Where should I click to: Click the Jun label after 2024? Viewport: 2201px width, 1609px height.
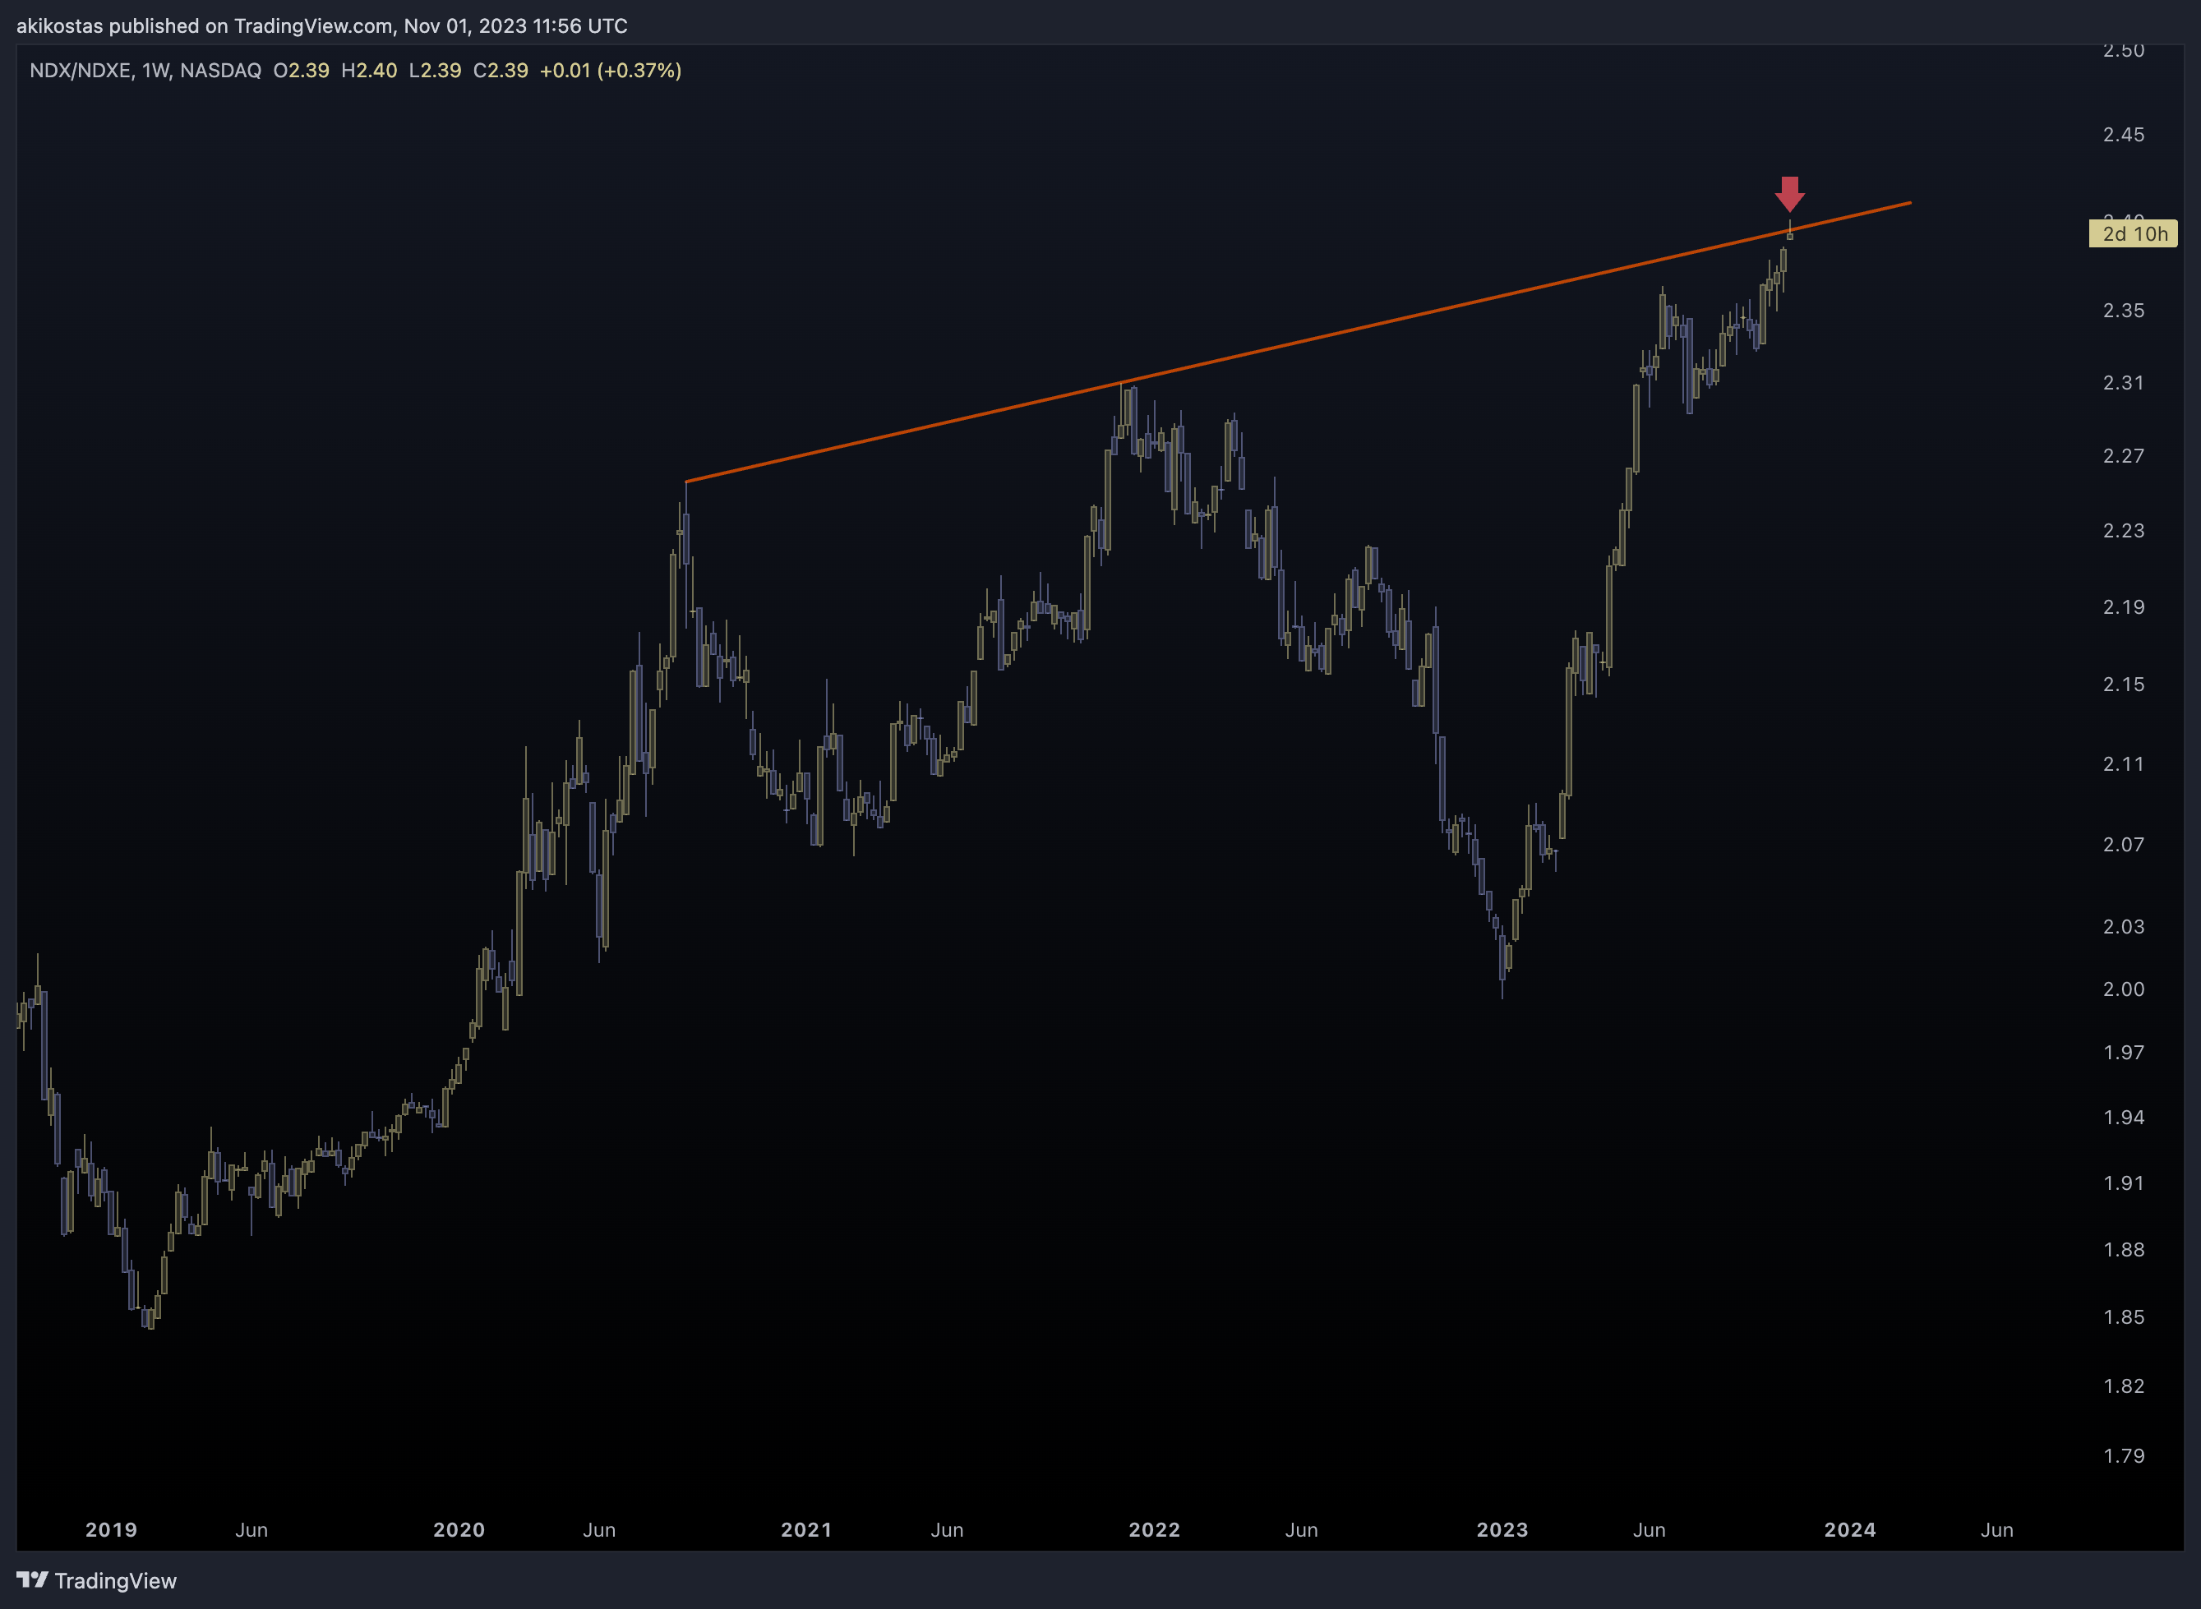pos(1996,1530)
